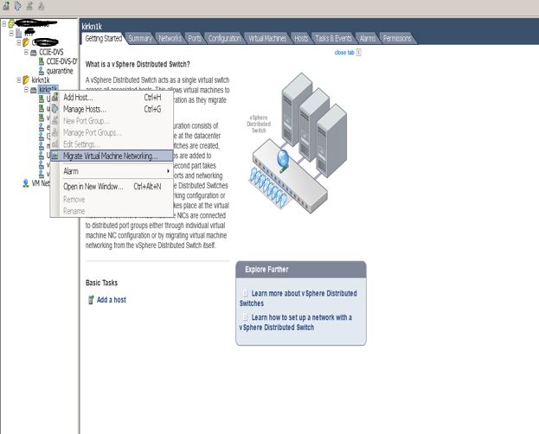Open the Alarm submenu arrow
This screenshot has height=434, width=539.
pyautogui.click(x=168, y=171)
